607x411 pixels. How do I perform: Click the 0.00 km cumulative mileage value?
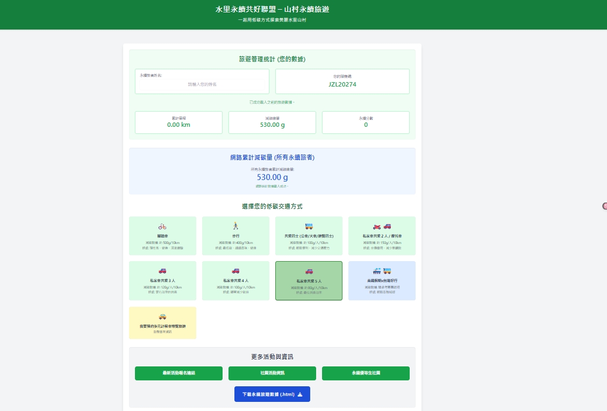click(178, 125)
